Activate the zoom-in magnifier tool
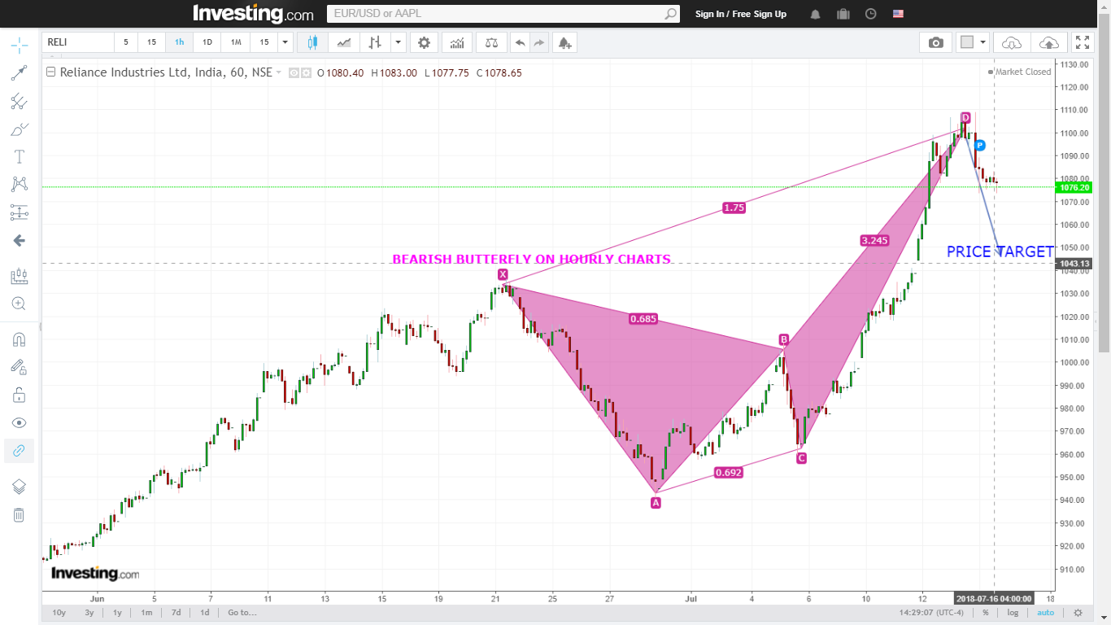Screen dimensions: 1111x625 pyautogui.click(x=19, y=304)
